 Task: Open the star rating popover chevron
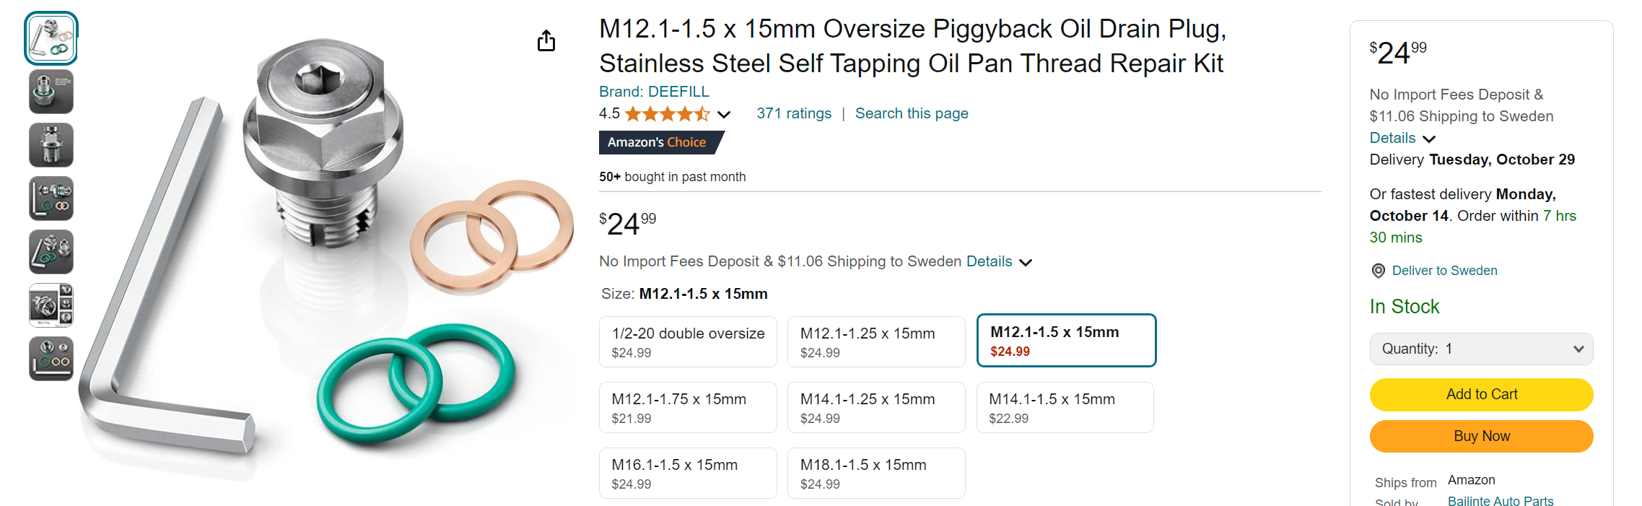click(724, 114)
